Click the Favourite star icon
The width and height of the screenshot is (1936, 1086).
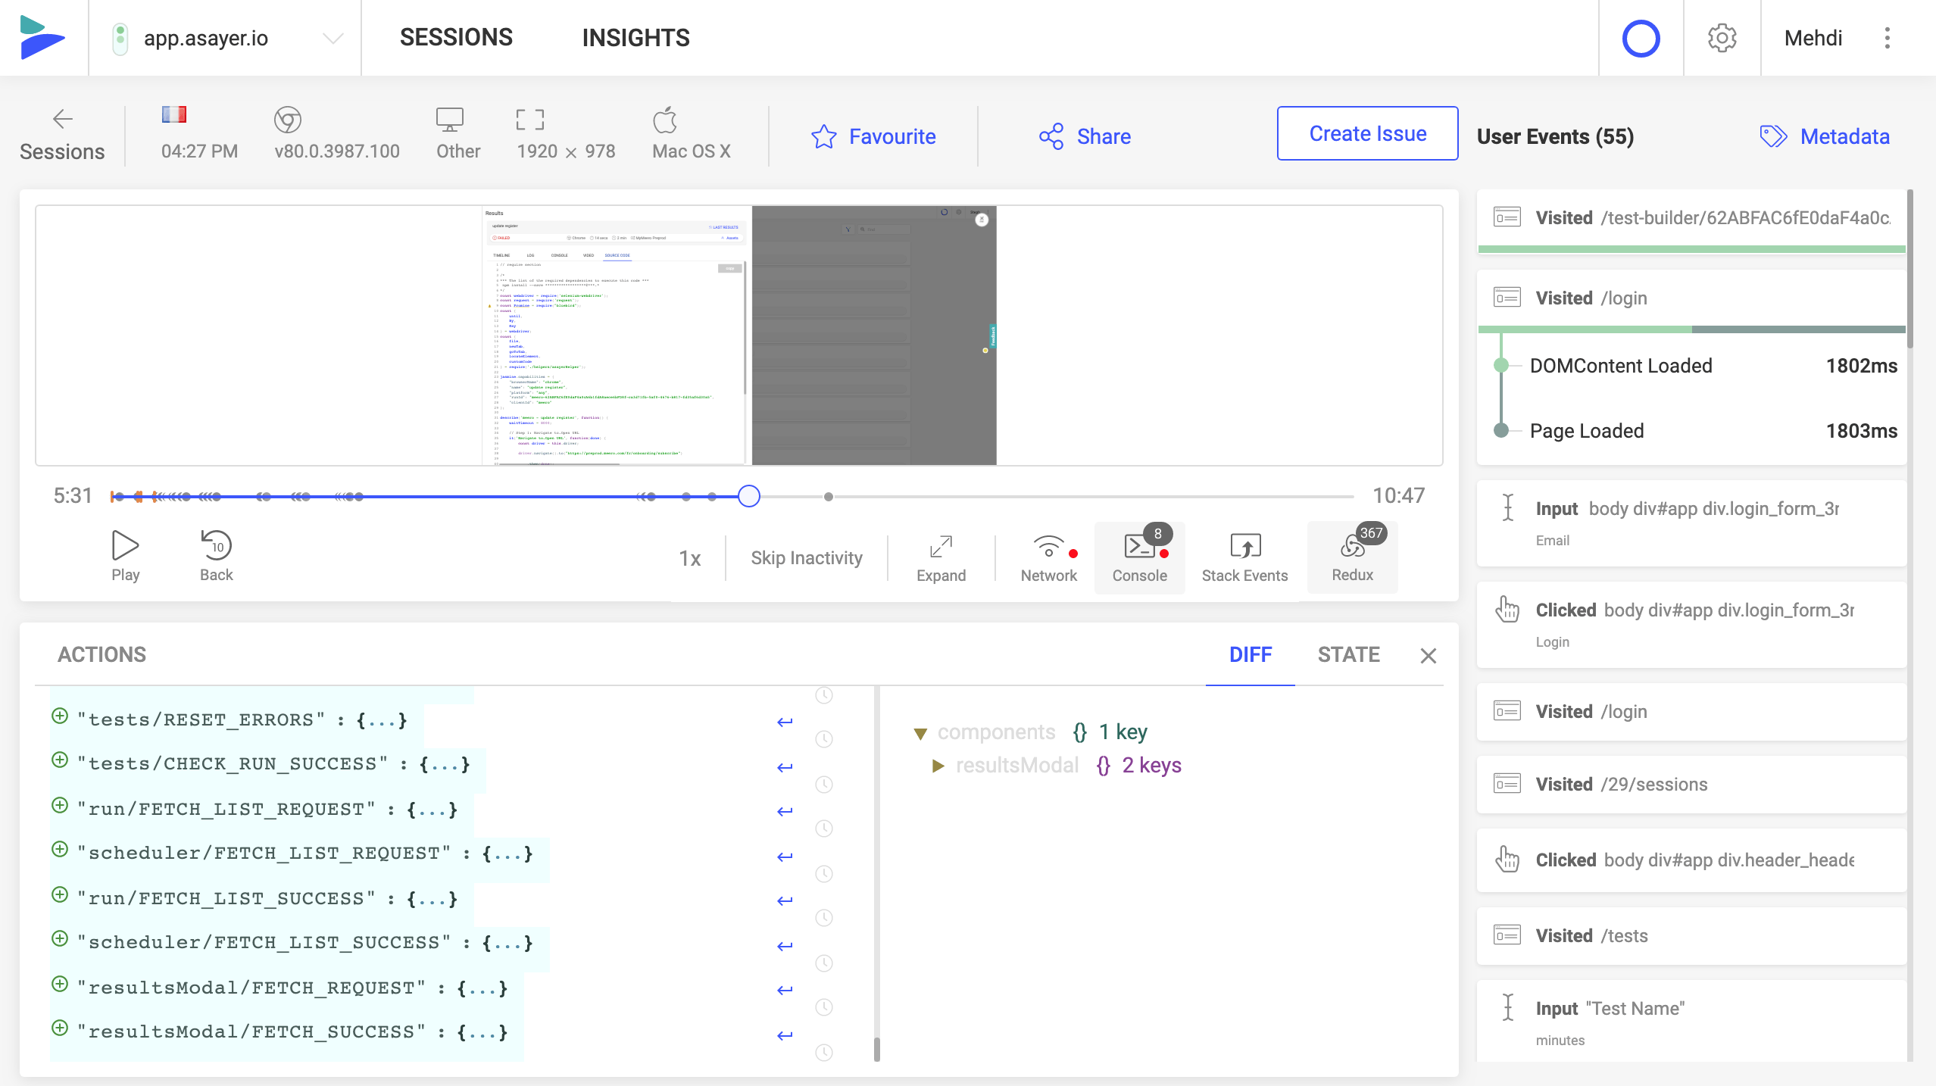(x=824, y=136)
